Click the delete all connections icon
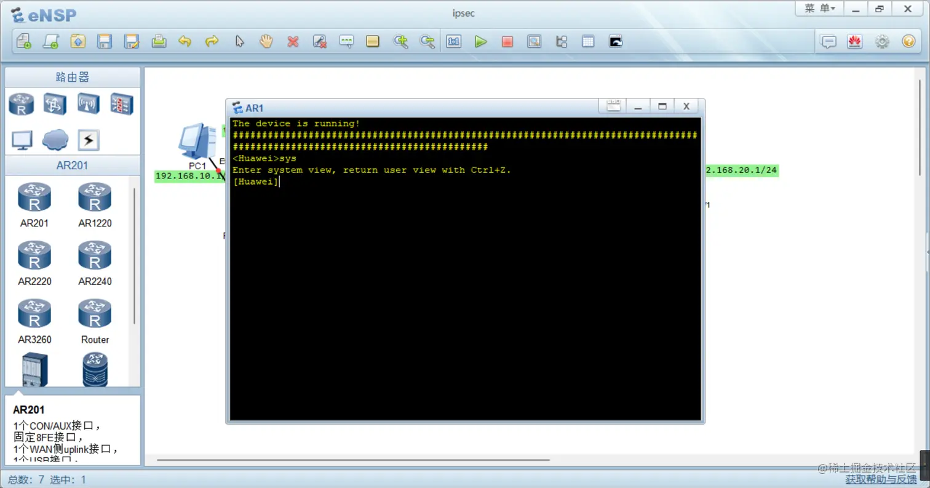 tap(319, 41)
